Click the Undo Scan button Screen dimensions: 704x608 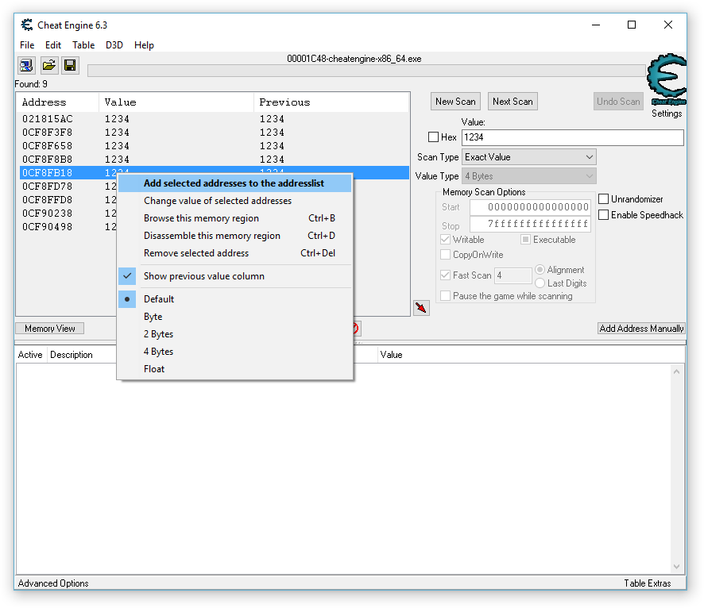(618, 102)
